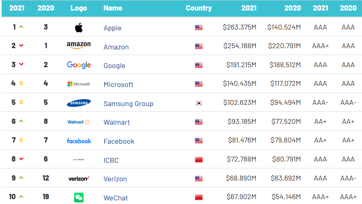Click the Samsung oval logo
This screenshot has width=362, height=204.
[x=79, y=103]
